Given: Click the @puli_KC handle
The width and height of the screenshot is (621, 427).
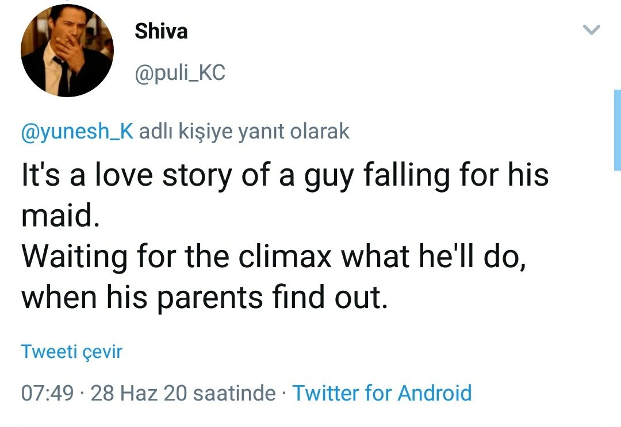Looking at the screenshot, I should point(179,73).
